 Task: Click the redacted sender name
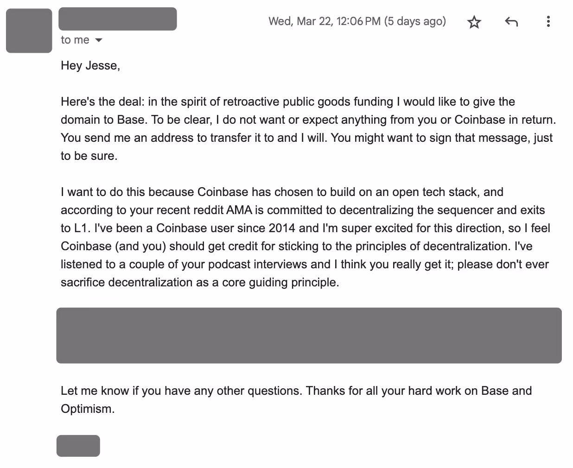click(117, 19)
